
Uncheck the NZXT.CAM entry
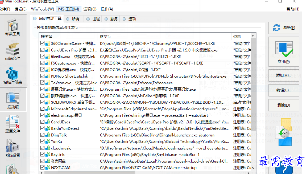coord(42,167)
